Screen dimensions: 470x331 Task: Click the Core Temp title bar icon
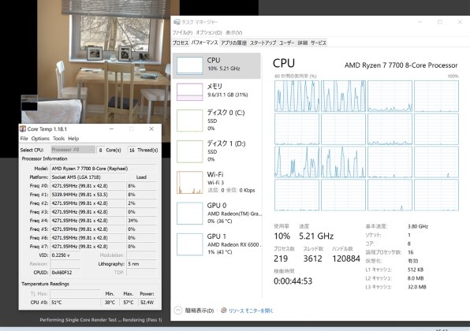click(23, 128)
